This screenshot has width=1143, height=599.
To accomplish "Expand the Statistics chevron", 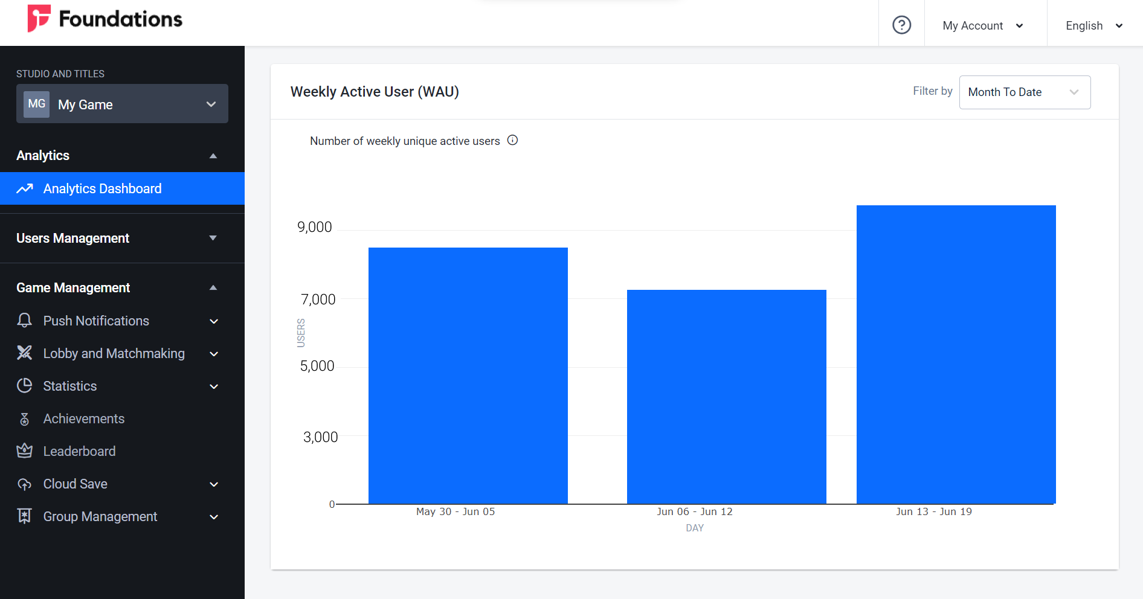I will [214, 386].
